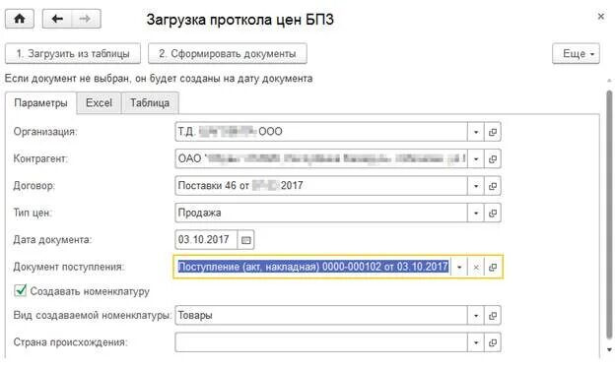Switch to the Параметры tab

coord(40,103)
